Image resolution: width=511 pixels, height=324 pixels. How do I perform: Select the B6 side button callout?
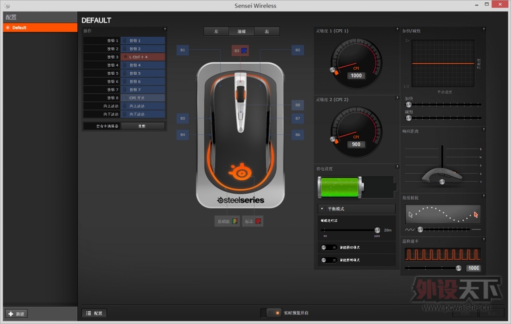(x=297, y=134)
